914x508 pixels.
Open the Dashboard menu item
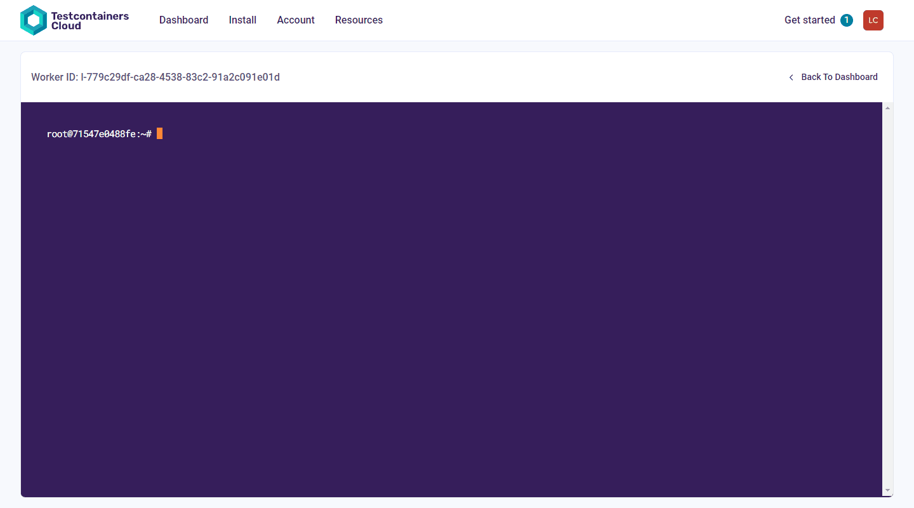[x=183, y=20]
